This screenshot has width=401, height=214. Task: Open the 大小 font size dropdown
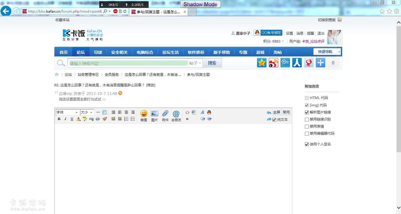click(x=87, y=112)
